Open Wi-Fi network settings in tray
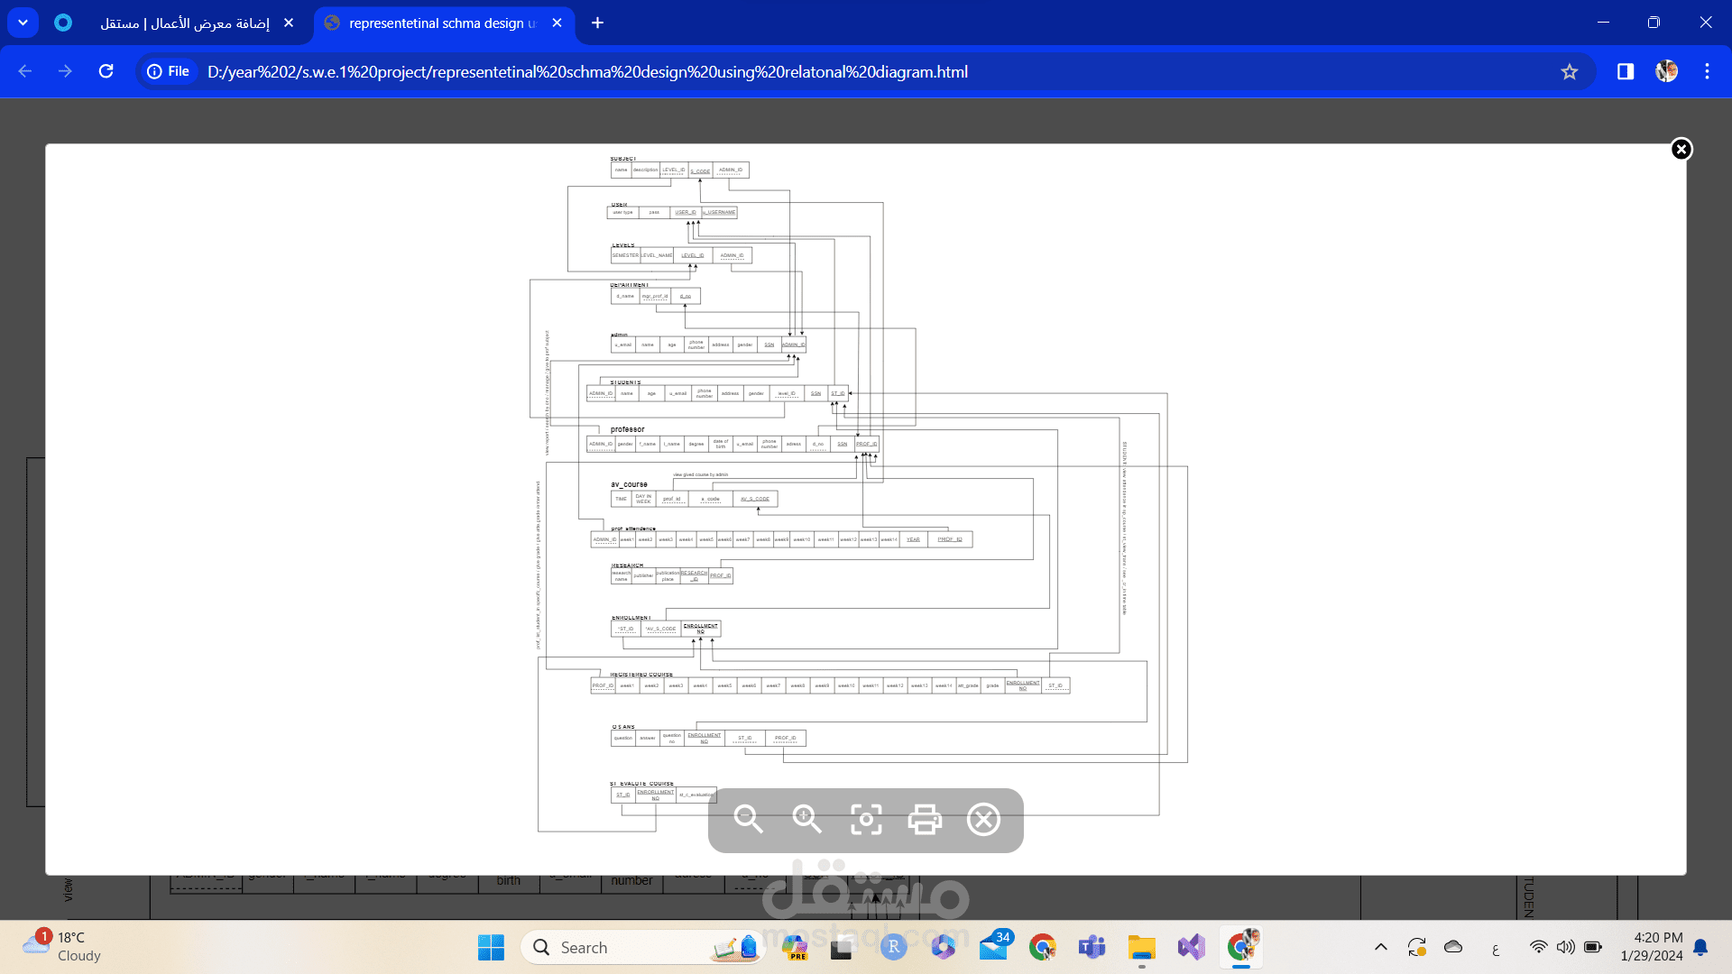The width and height of the screenshot is (1732, 974). [1539, 947]
